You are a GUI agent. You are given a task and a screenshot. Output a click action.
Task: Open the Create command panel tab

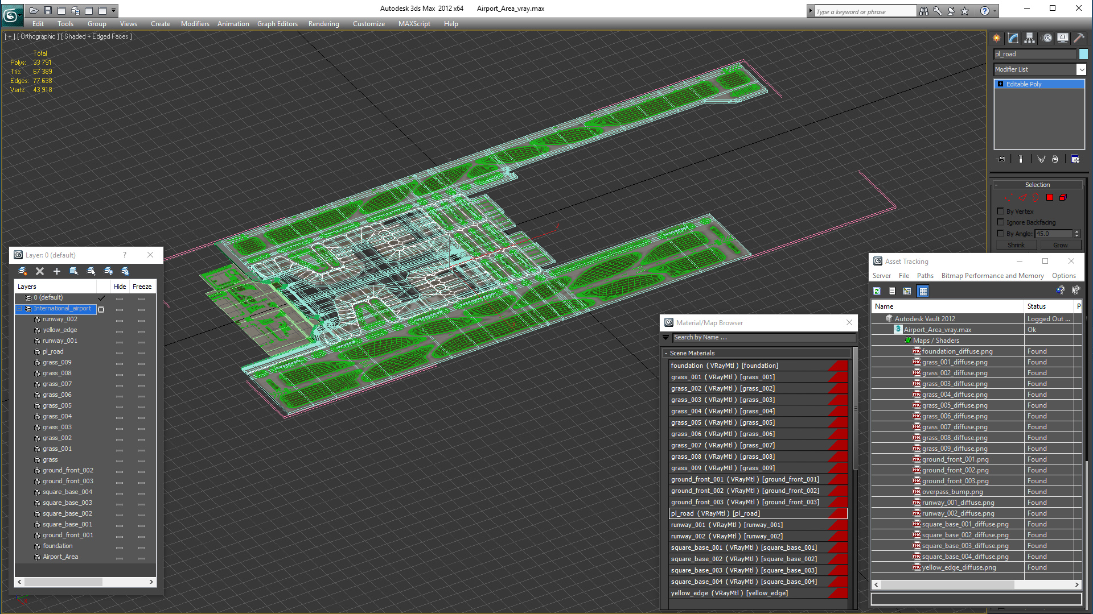point(997,38)
